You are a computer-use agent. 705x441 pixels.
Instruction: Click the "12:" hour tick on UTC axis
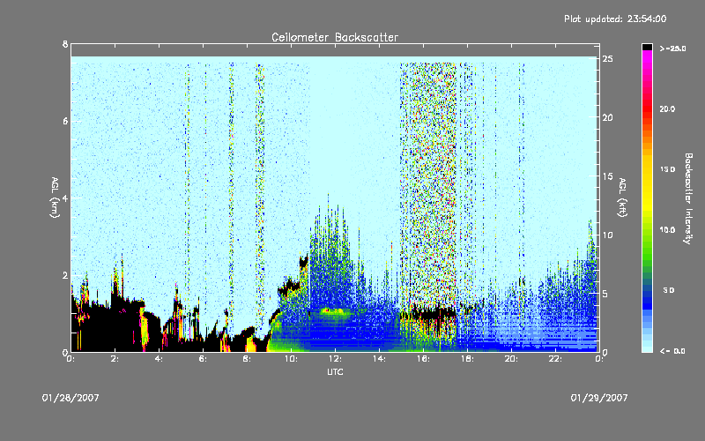tap(335, 359)
